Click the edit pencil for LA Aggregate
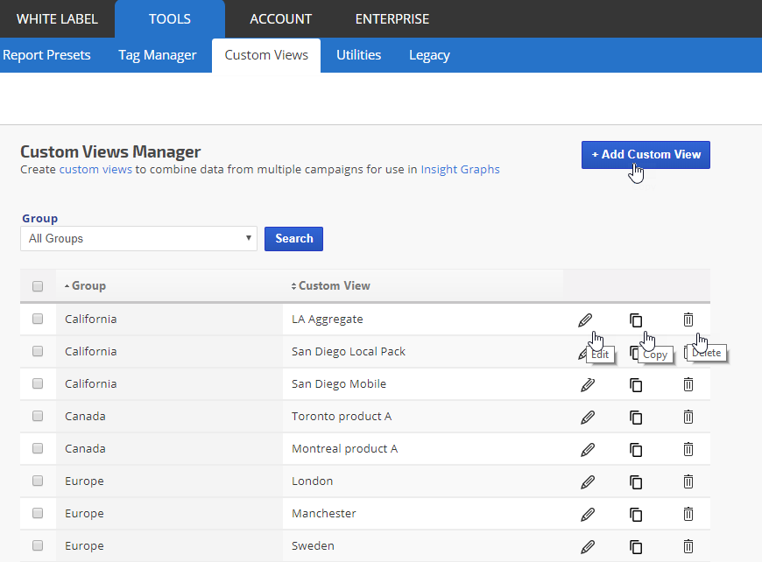 click(586, 320)
